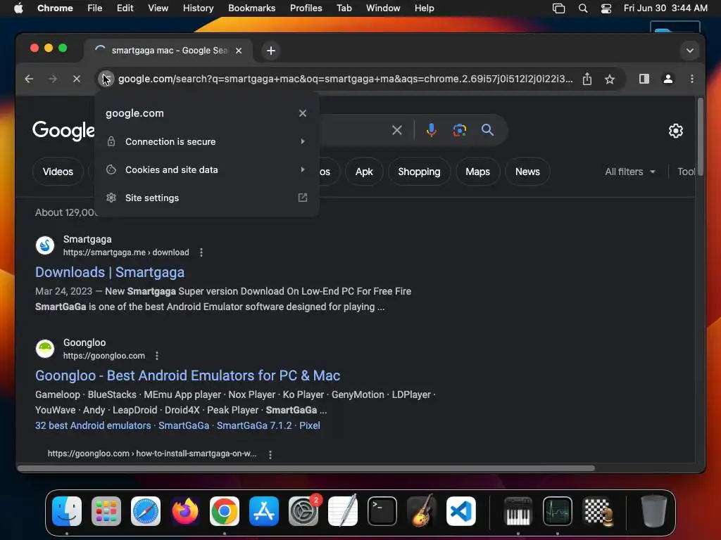Follow the 32 best Android emulators sitelink
Image resolution: width=721 pixels, height=540 pixels.
93,425
